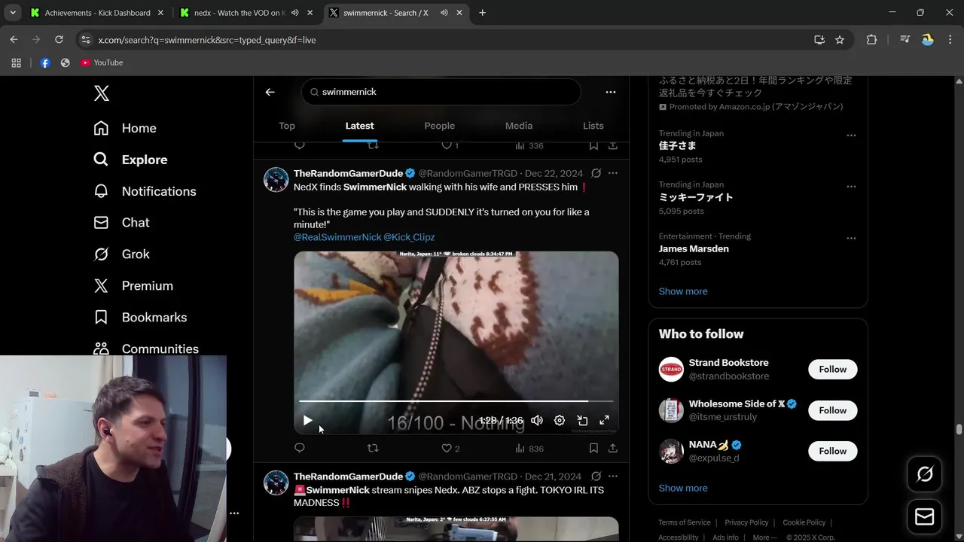Click the swimmernick search field
The width and height of the screenshot is (964, 542).
[x=441, y=92]
